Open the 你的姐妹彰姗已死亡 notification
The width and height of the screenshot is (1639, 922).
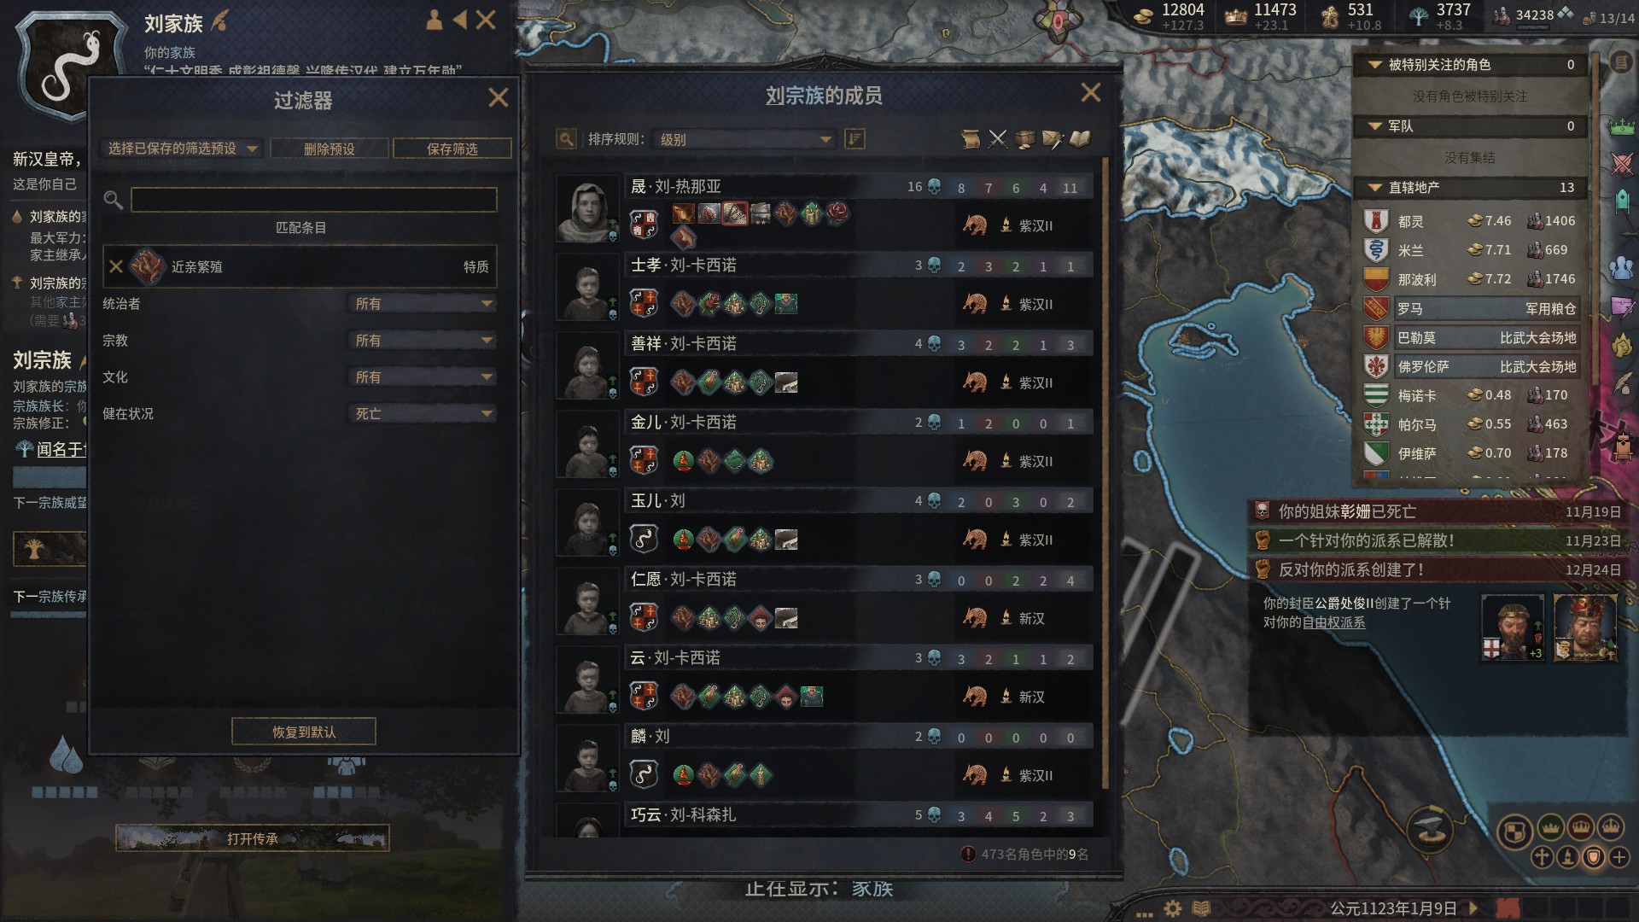[x=1438, y=511]
